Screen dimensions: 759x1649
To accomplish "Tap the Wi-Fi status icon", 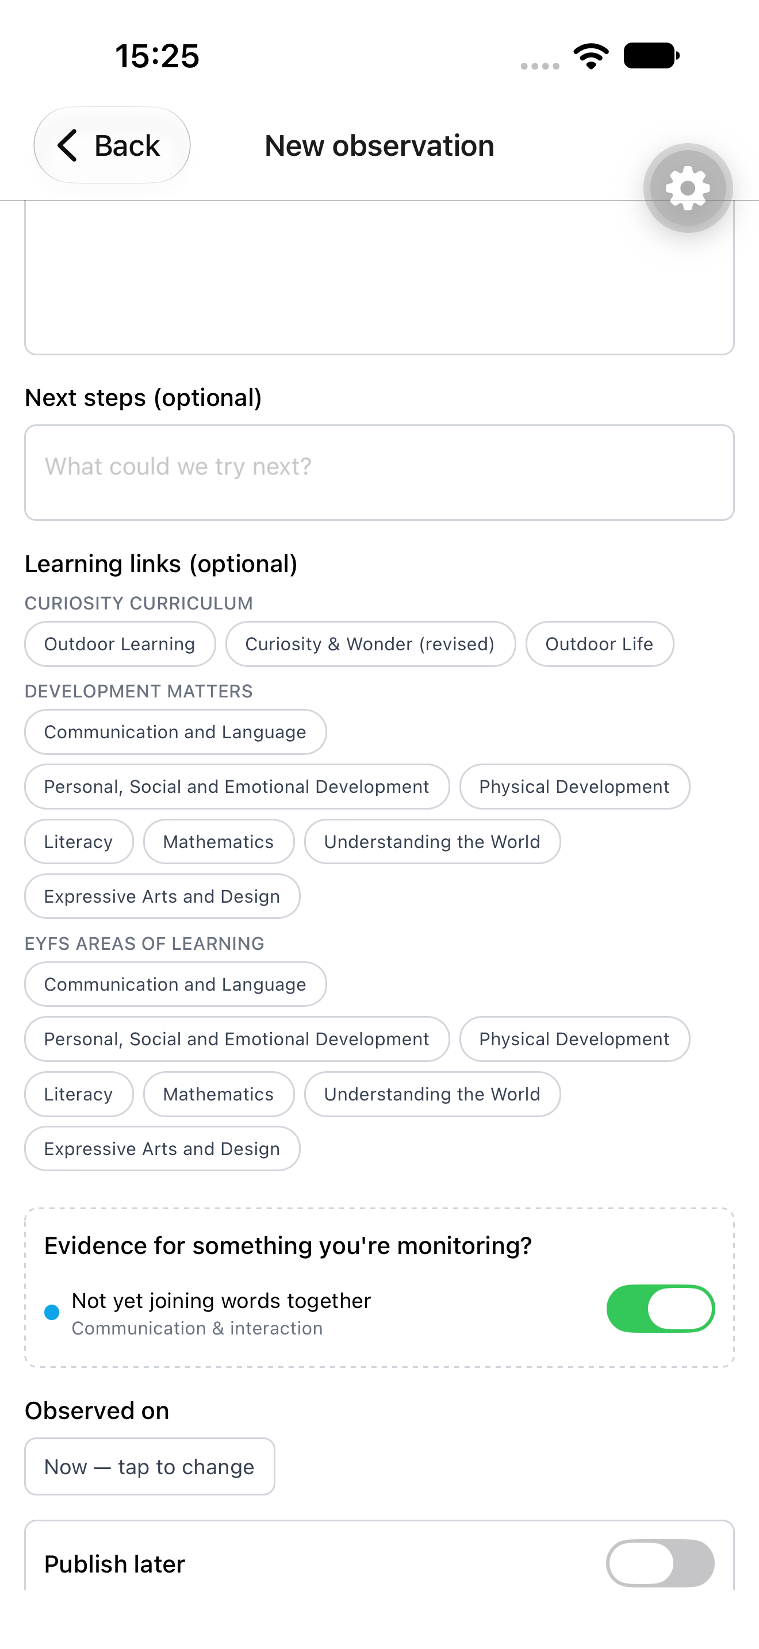I will 591,56.
